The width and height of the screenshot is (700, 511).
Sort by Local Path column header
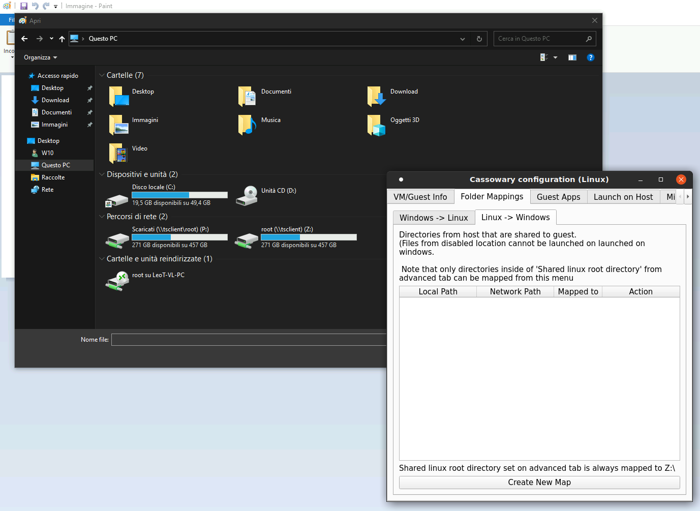pos(438,291)
